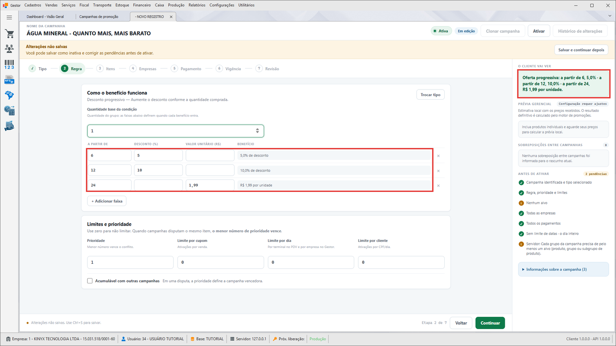Remove the faixa row starting at 24
Image resolution: width=616 pixels, height=346 pixels.
439,186
